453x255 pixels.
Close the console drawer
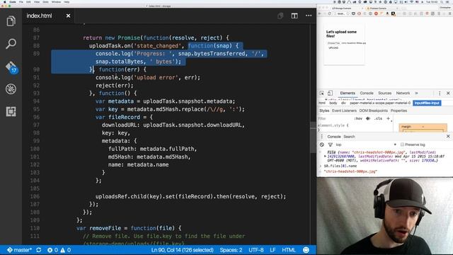tap(448, 136)
